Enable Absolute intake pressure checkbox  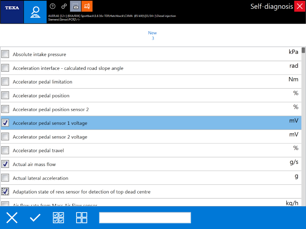(x=5, y=54)
